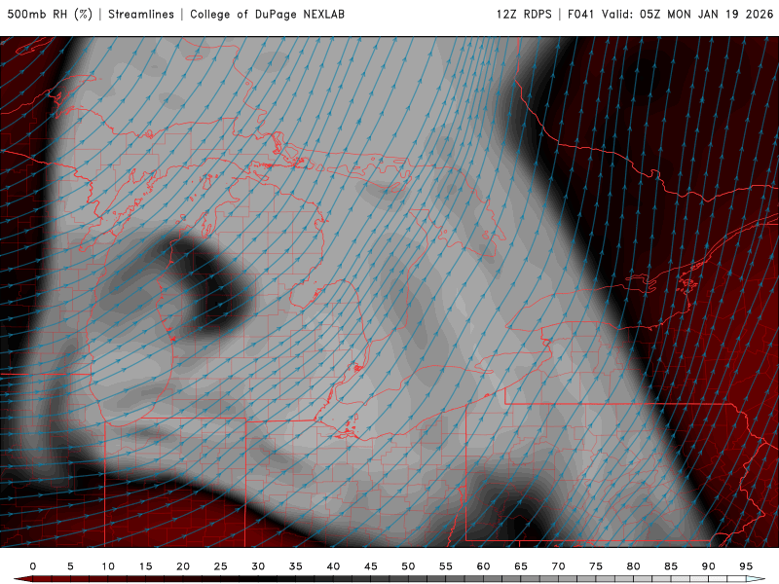The height and width of the screenshot is (584, 779).
Task: Click the colorbar label "75"
Action: pos(596,566)
